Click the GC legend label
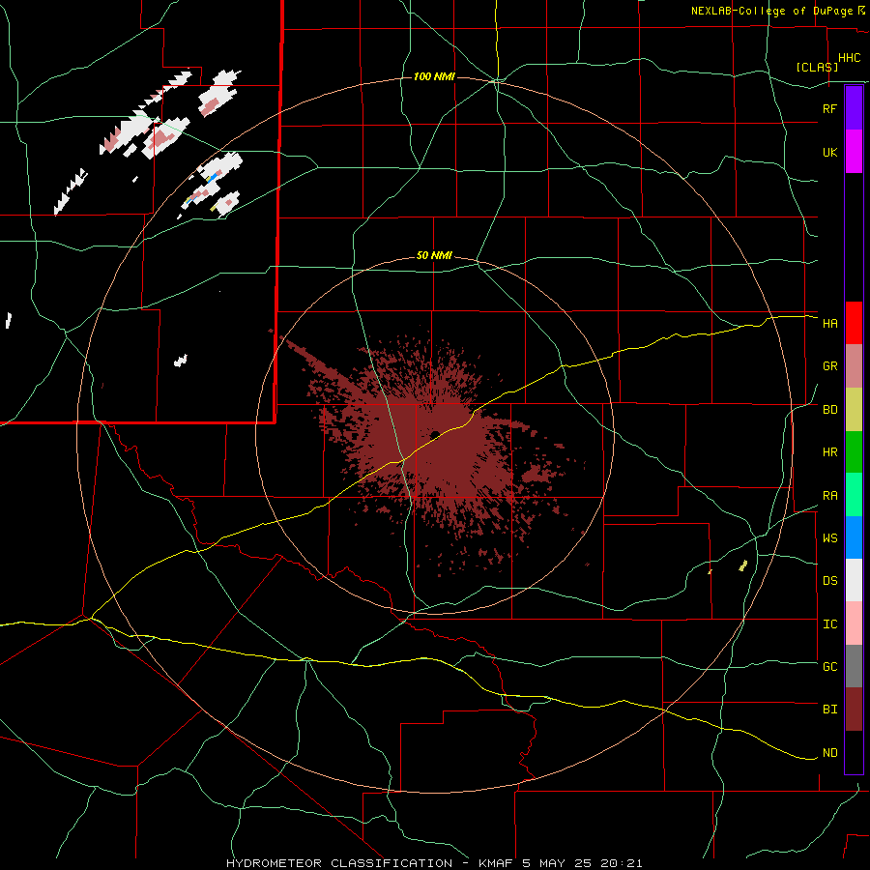The height and width of the screenshot is (870, 870). (x=829, y=666)
